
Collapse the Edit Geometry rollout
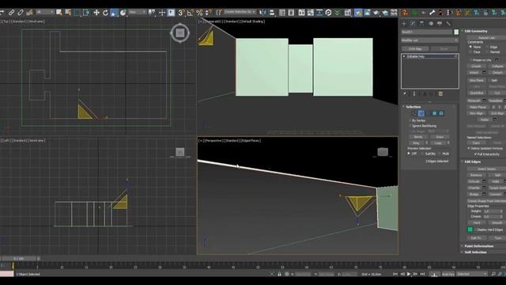[x=475, y=32]
